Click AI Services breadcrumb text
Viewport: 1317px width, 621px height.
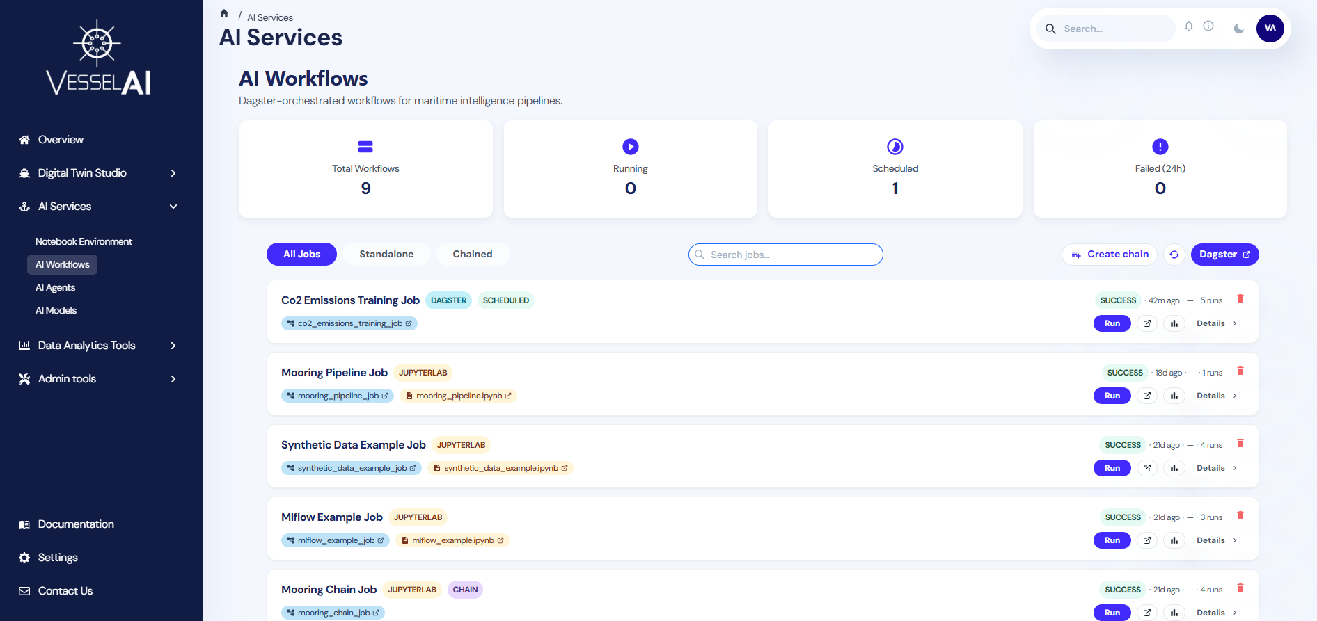pos(270,17)
